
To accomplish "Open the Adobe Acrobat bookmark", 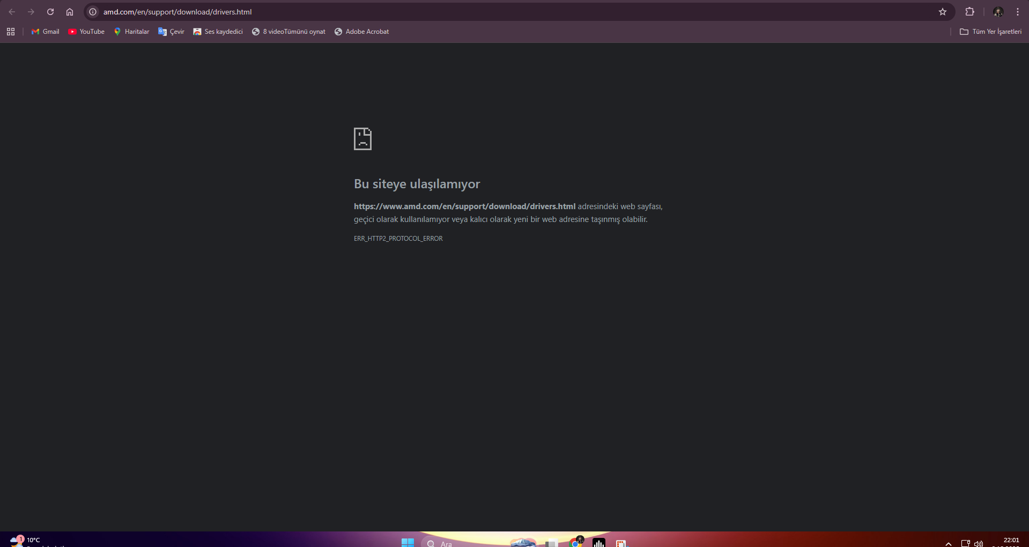I will pyautogui.click(x=362, y=32).
